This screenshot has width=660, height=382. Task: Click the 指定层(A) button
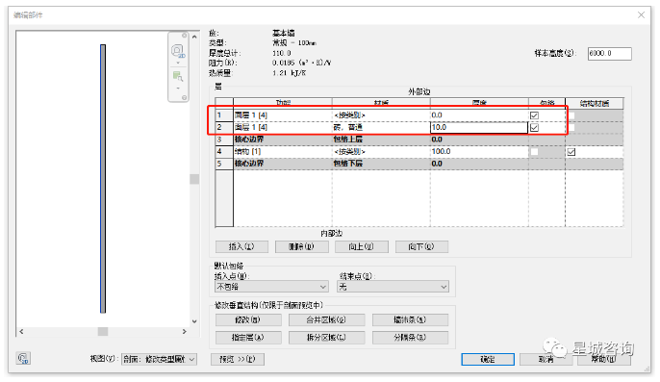[248, 338]
